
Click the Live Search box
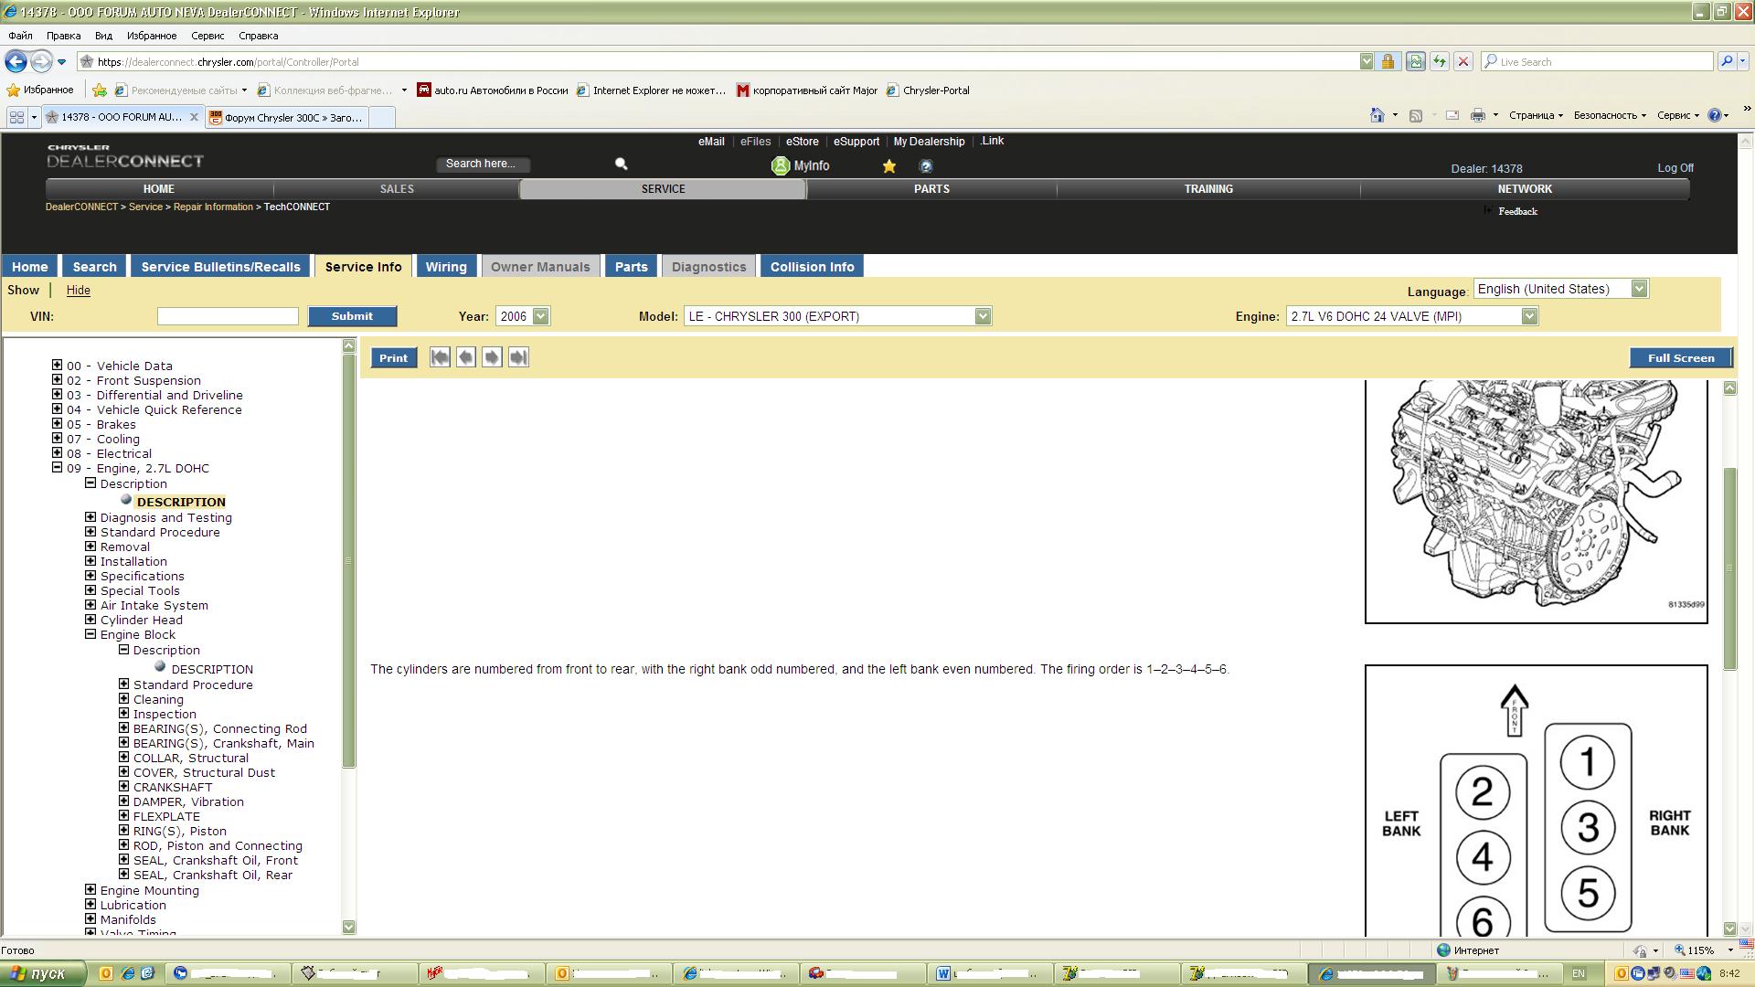coord(1600,61)
